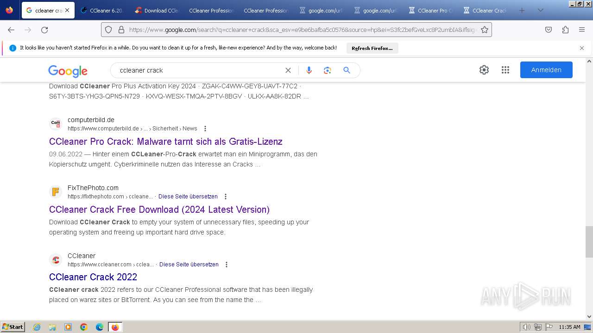Open Microsoft Edge from taskbar
593x333 pixels.
click(100, 327)
